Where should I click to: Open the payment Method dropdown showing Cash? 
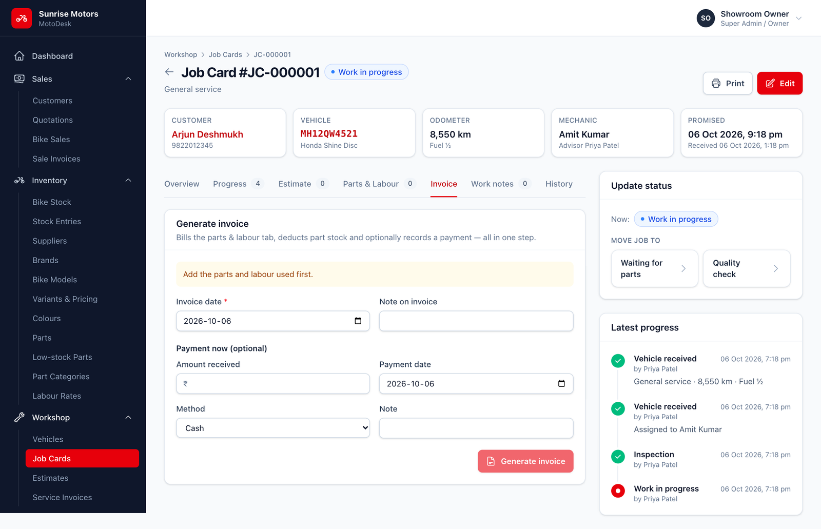(x=273, y=428)
